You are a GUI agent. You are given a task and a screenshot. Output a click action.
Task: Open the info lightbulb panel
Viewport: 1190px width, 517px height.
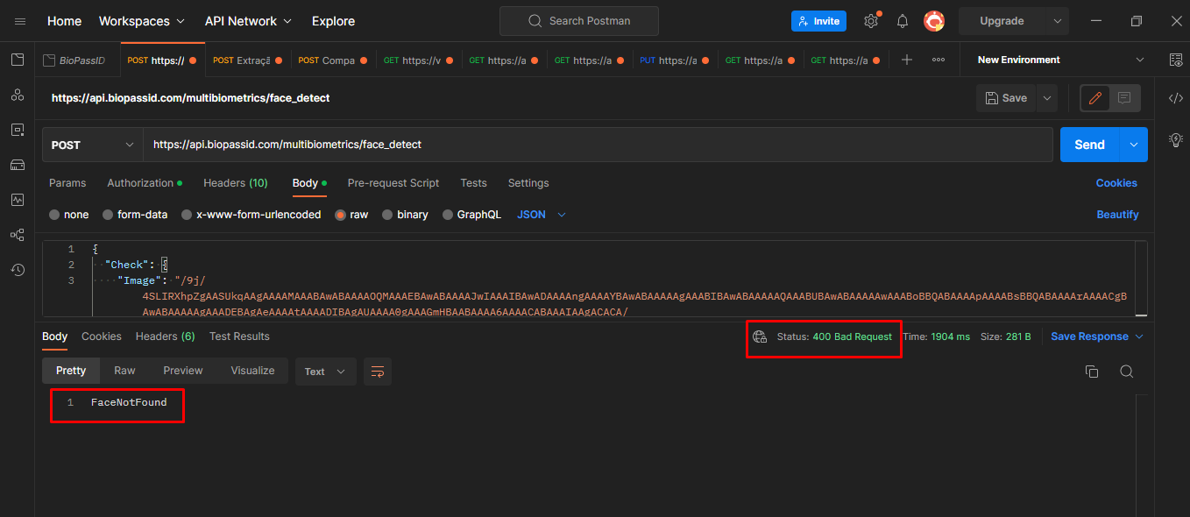tap(1176, 139)
